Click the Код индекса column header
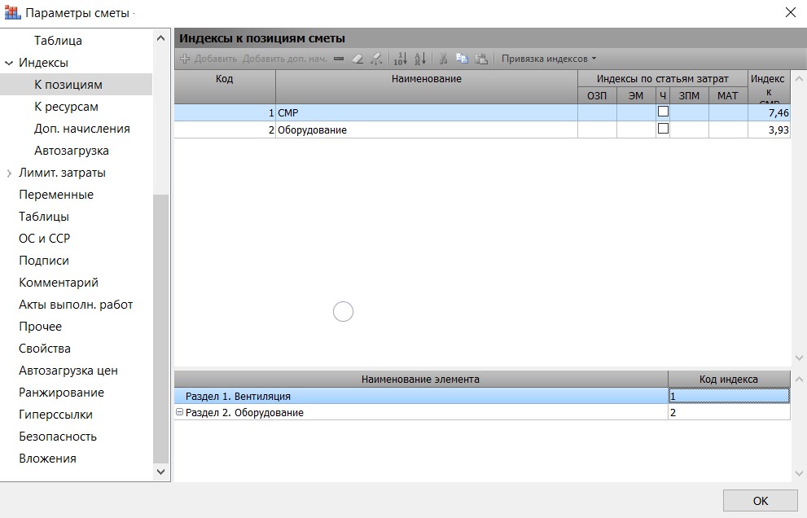Screen dimensions: 807x518 coord(729,380)
